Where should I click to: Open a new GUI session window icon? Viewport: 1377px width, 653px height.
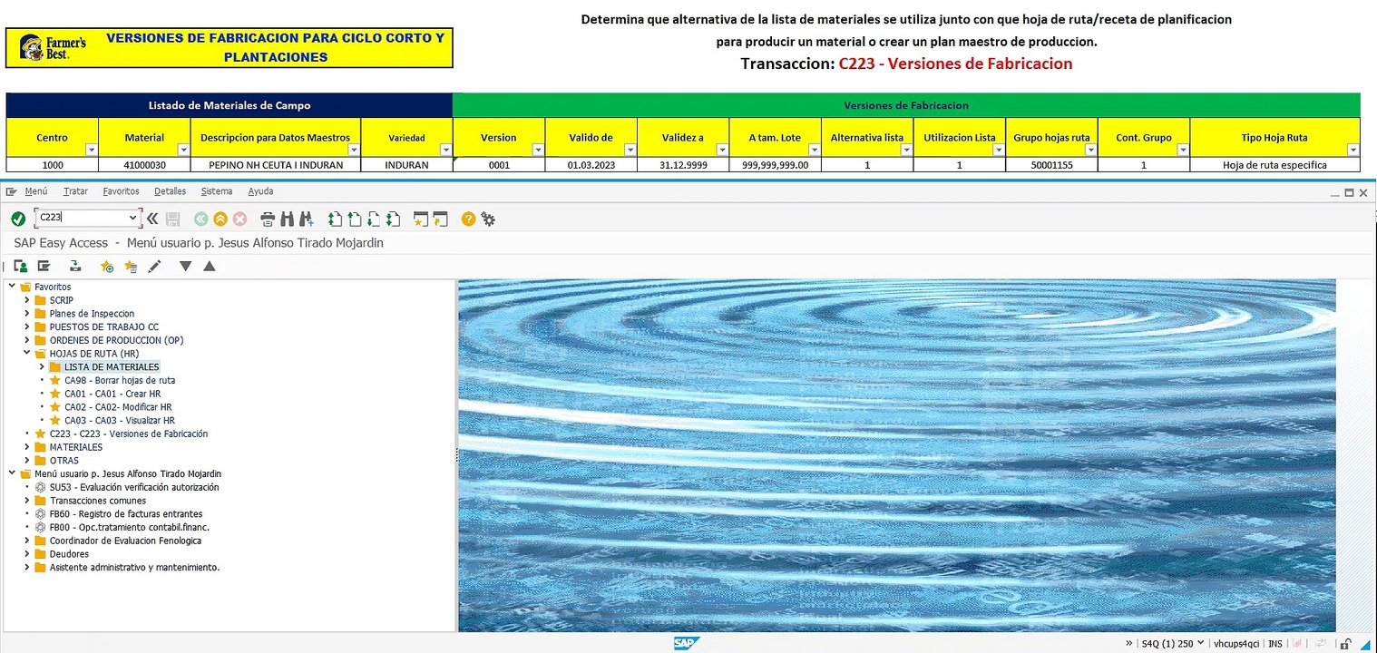[x=420, y=219]
